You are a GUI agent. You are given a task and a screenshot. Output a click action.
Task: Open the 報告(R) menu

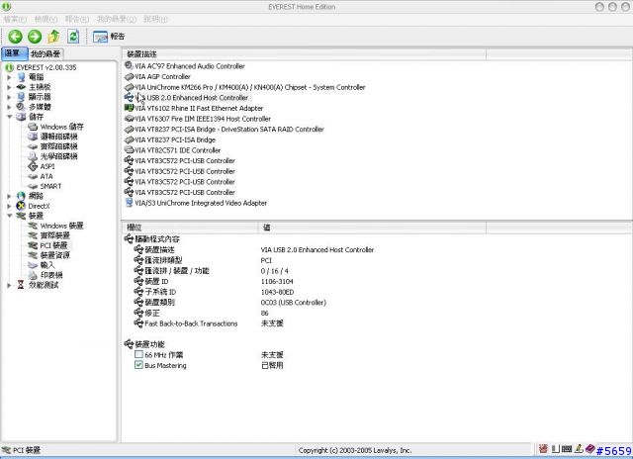[77, 19]
